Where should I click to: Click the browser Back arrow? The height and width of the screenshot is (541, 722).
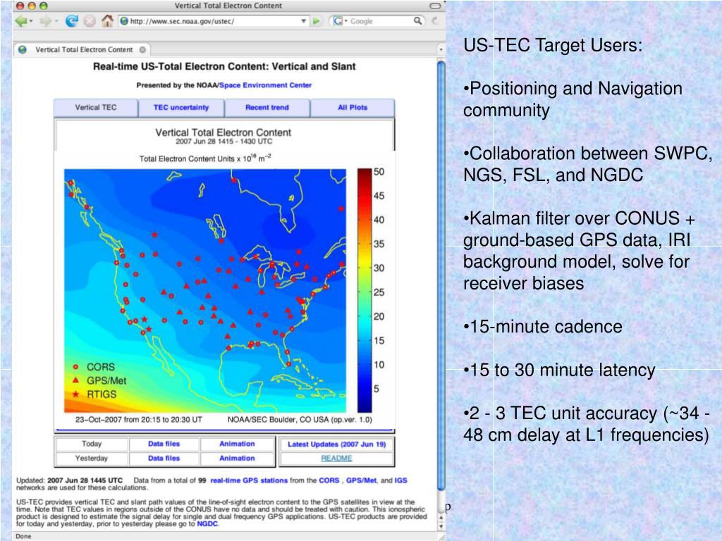[x=21, y=20]
